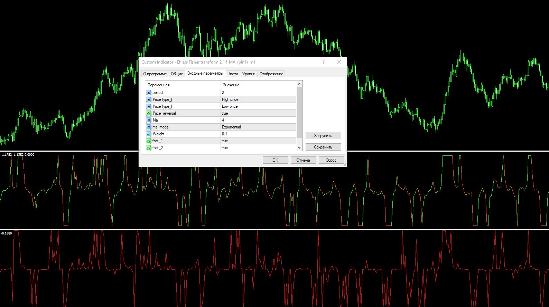Image resolution: width=549 pixels, height=307 pixels.
Task: Open the Цвета tab
Action: [x=233, y=74]
